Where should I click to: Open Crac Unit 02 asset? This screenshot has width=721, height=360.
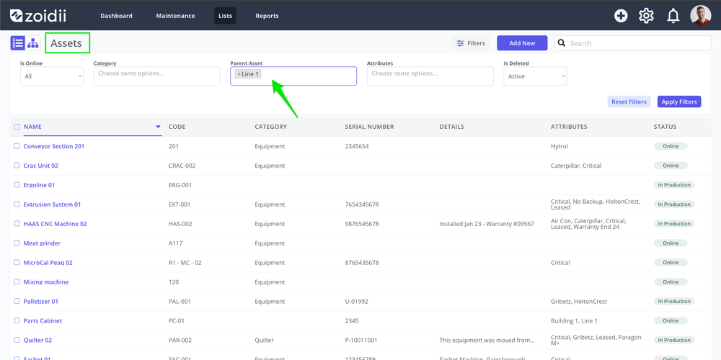click(x=41, y=166)
